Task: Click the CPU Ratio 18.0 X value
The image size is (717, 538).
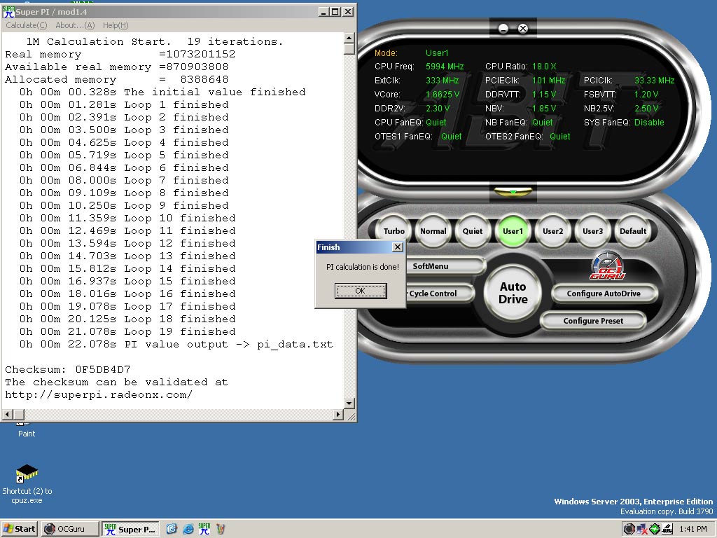Action: [x=544, y=67]
